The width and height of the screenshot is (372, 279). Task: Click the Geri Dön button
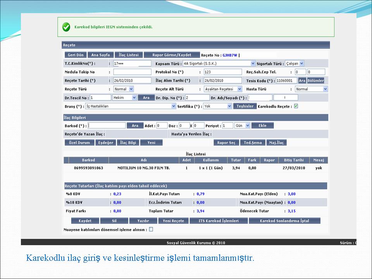click(x=76, y=55)
